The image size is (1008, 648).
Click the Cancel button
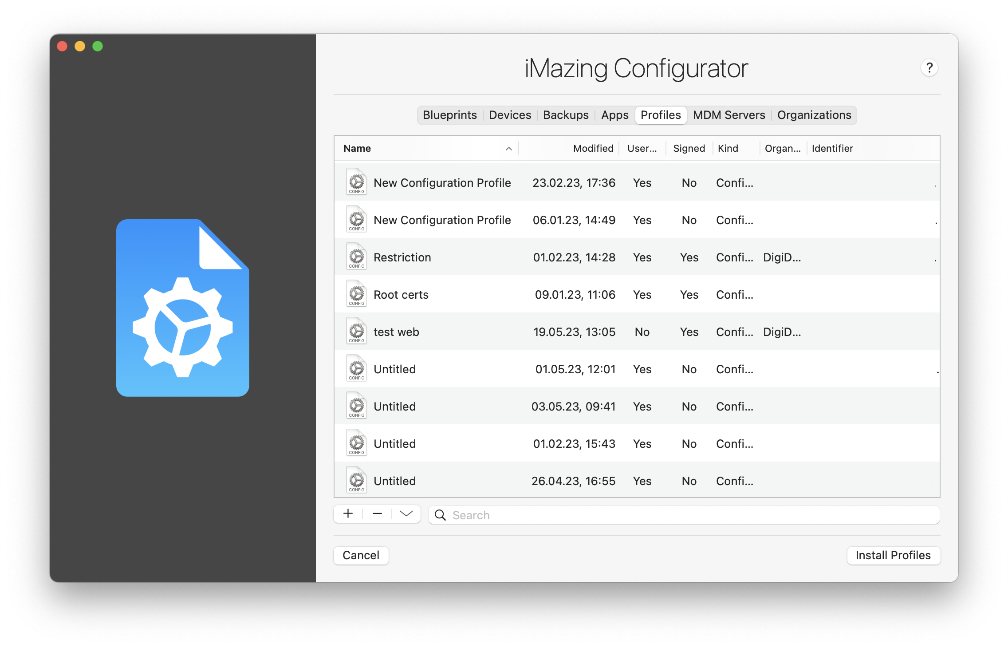pyautogui.click(x=361, y=555)
